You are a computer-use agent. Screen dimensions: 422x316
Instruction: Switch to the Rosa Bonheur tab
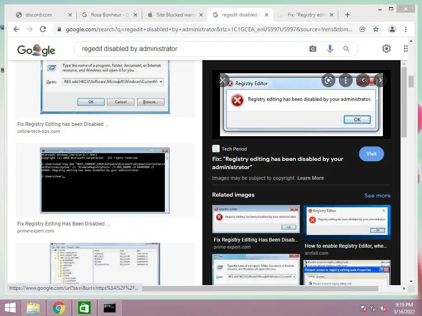click(109, 15)
